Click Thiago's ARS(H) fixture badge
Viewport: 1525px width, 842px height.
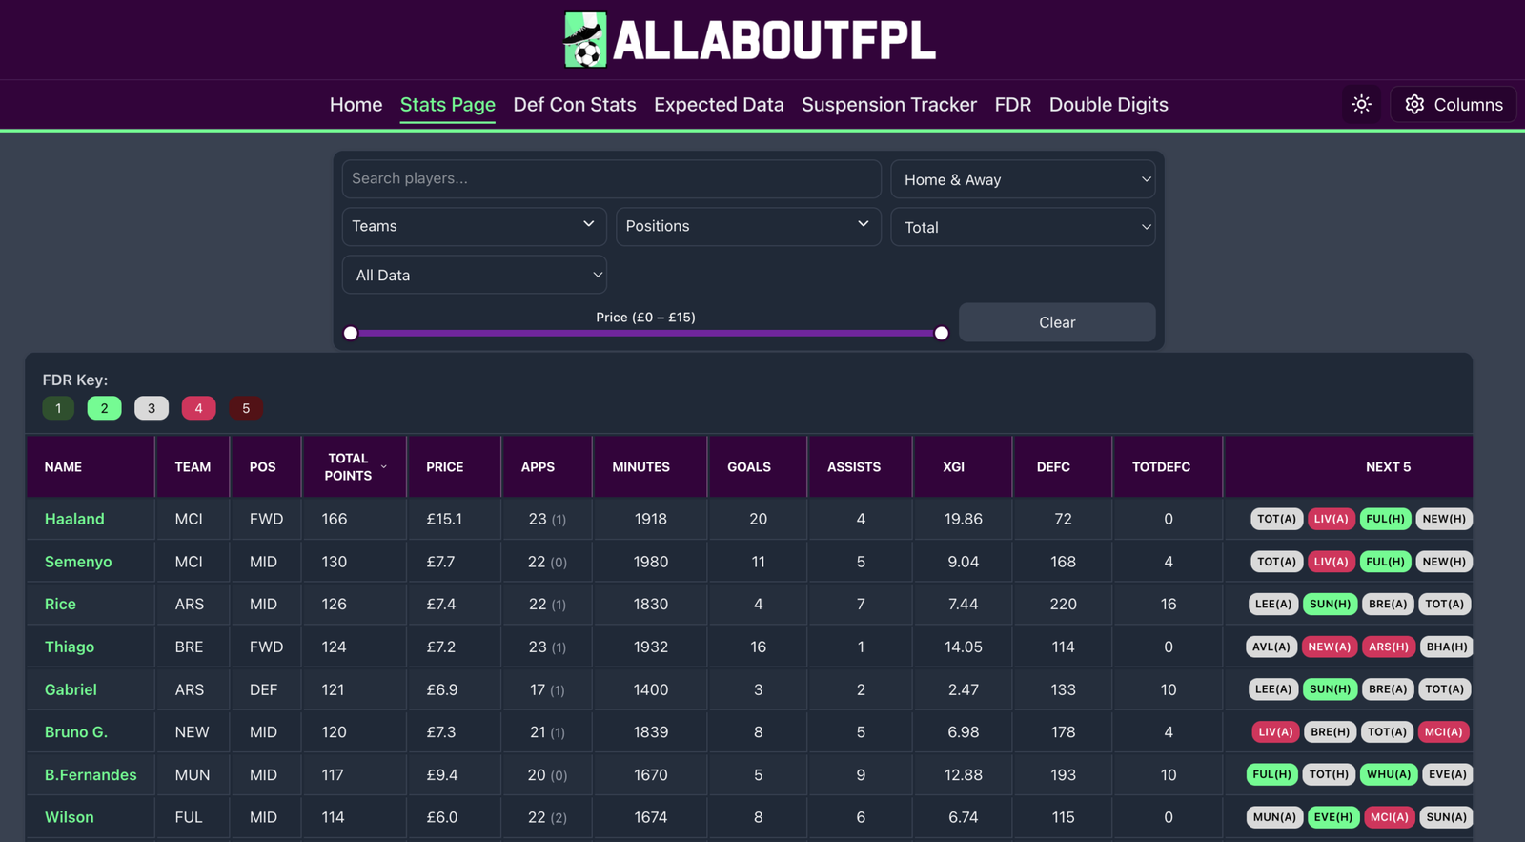(1389, 647)
